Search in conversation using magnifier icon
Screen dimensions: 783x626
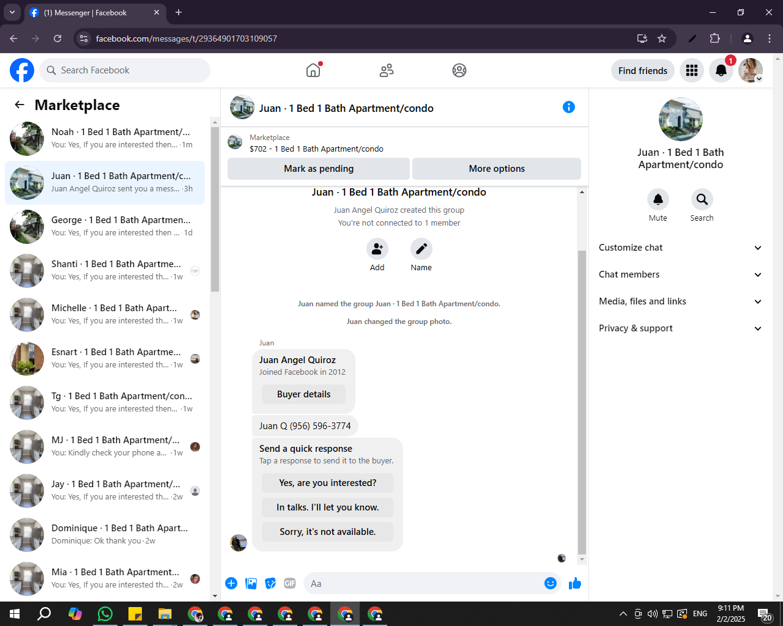(702, 199)
